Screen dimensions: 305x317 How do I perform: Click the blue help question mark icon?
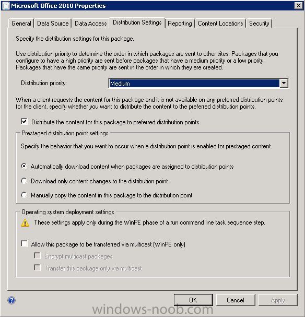(11, 300)
